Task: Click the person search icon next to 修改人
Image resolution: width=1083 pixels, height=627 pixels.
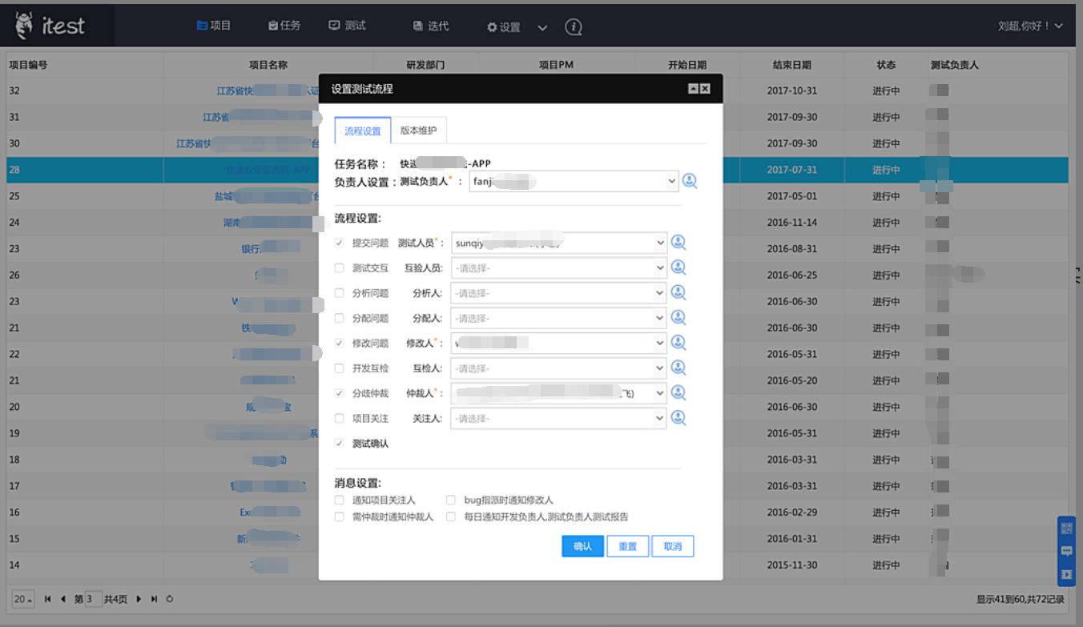Action: point(678,342)
